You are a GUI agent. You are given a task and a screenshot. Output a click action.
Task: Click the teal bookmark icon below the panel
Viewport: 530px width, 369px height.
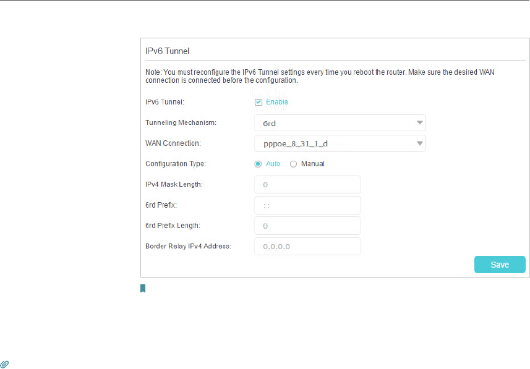(142, 289)
